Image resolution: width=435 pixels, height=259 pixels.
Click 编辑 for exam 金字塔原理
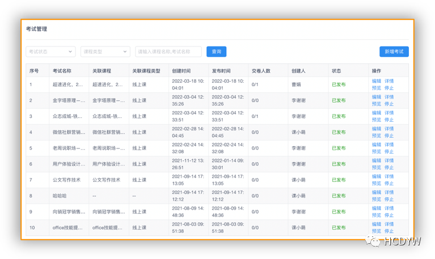(377, 97)
